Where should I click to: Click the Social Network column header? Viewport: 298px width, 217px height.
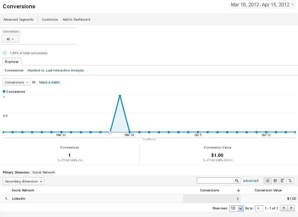tap(23, 190)
